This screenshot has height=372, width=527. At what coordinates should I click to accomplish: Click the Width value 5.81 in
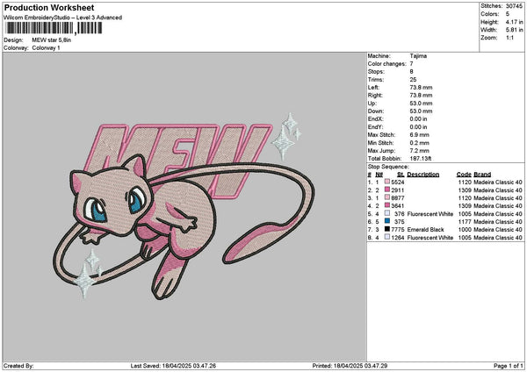point(514,30)
